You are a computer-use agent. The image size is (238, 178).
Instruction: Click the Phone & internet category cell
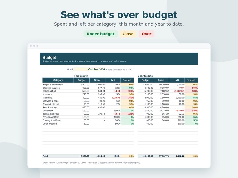pyautogui.click(x=58, y=104)
